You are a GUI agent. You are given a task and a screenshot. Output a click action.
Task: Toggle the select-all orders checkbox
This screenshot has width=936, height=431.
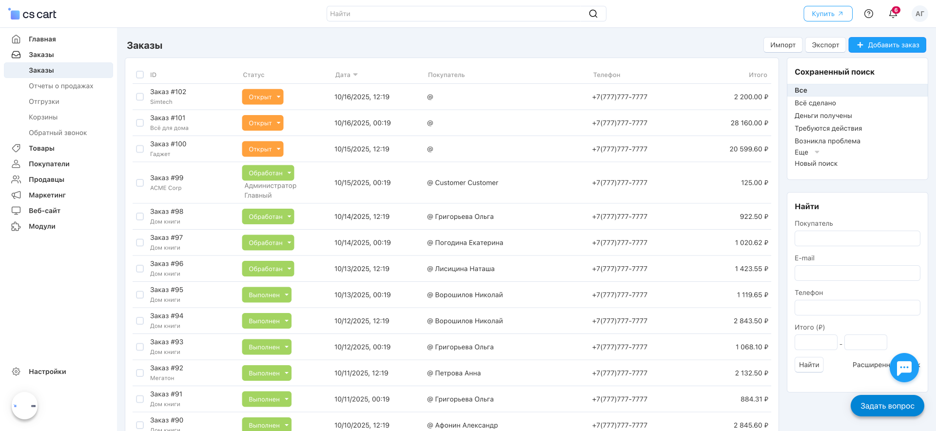tap(140, 75)
